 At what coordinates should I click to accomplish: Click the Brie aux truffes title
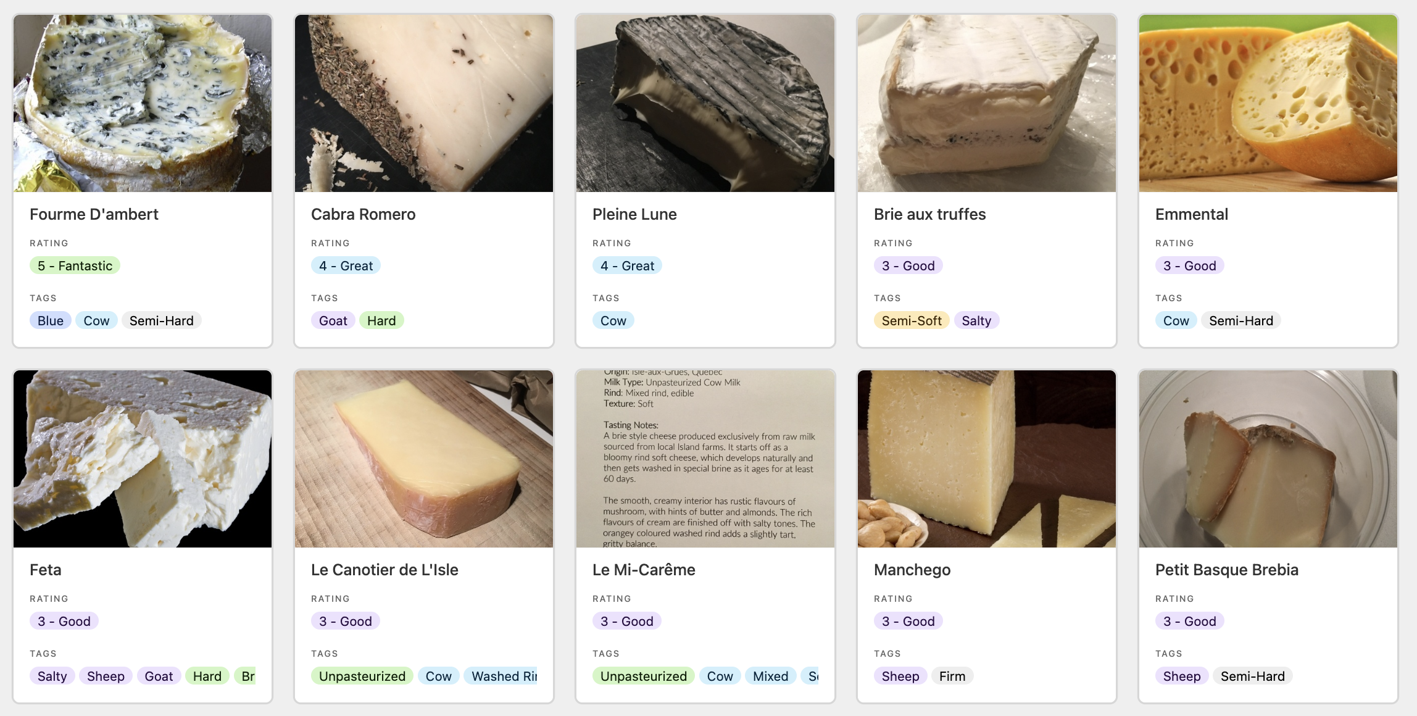click(929, 214)
